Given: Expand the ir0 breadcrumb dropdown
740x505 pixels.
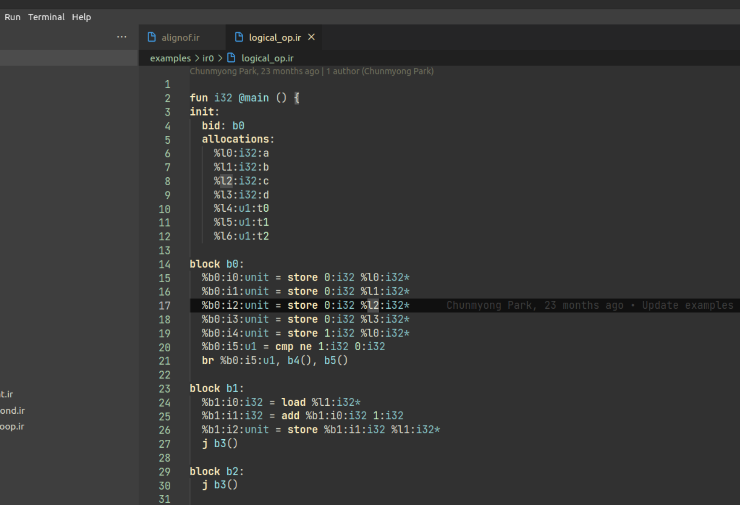Looking at the screenshot, I should 207,58.
